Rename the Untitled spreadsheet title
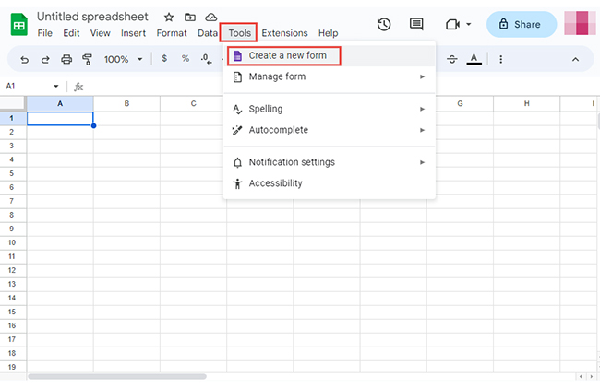 pyautogui.click(x=92, y=17)
